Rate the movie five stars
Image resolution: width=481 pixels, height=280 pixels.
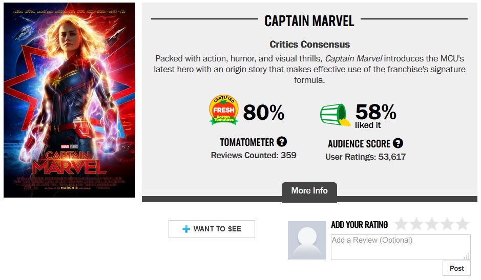463,224
